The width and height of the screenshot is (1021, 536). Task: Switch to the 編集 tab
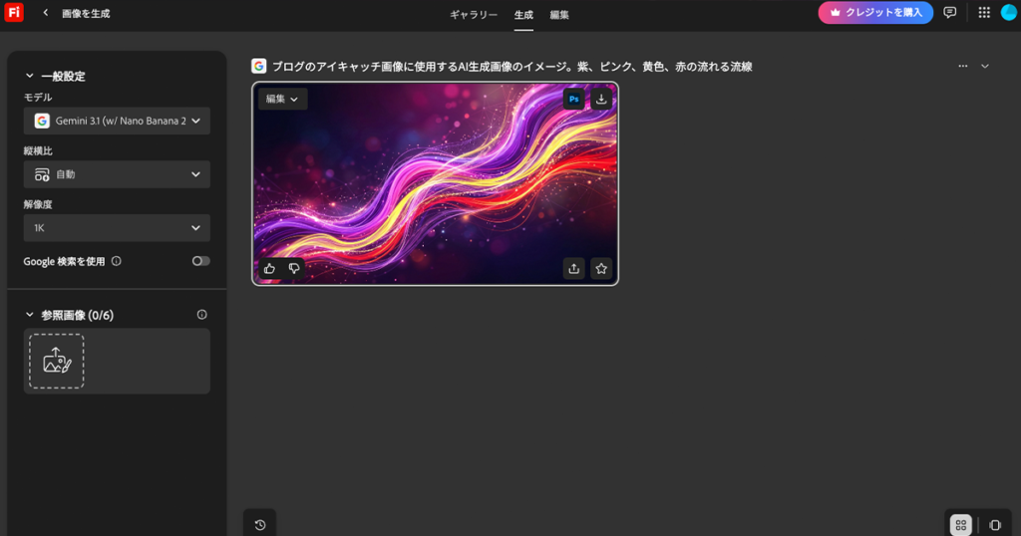point(559,15)
